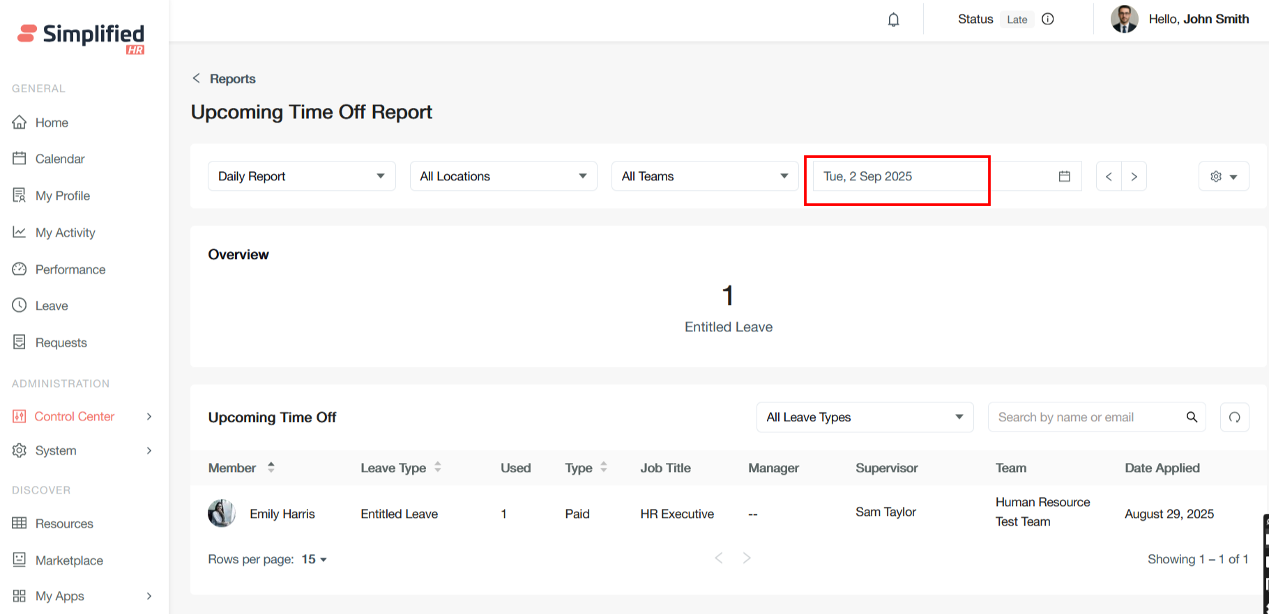Go to the previous day arrow
1269x614 pixels.
(1109, 176)
